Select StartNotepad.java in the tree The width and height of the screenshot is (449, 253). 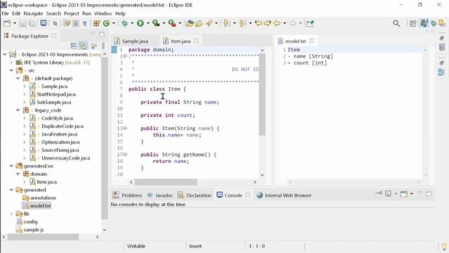point(56,94)
